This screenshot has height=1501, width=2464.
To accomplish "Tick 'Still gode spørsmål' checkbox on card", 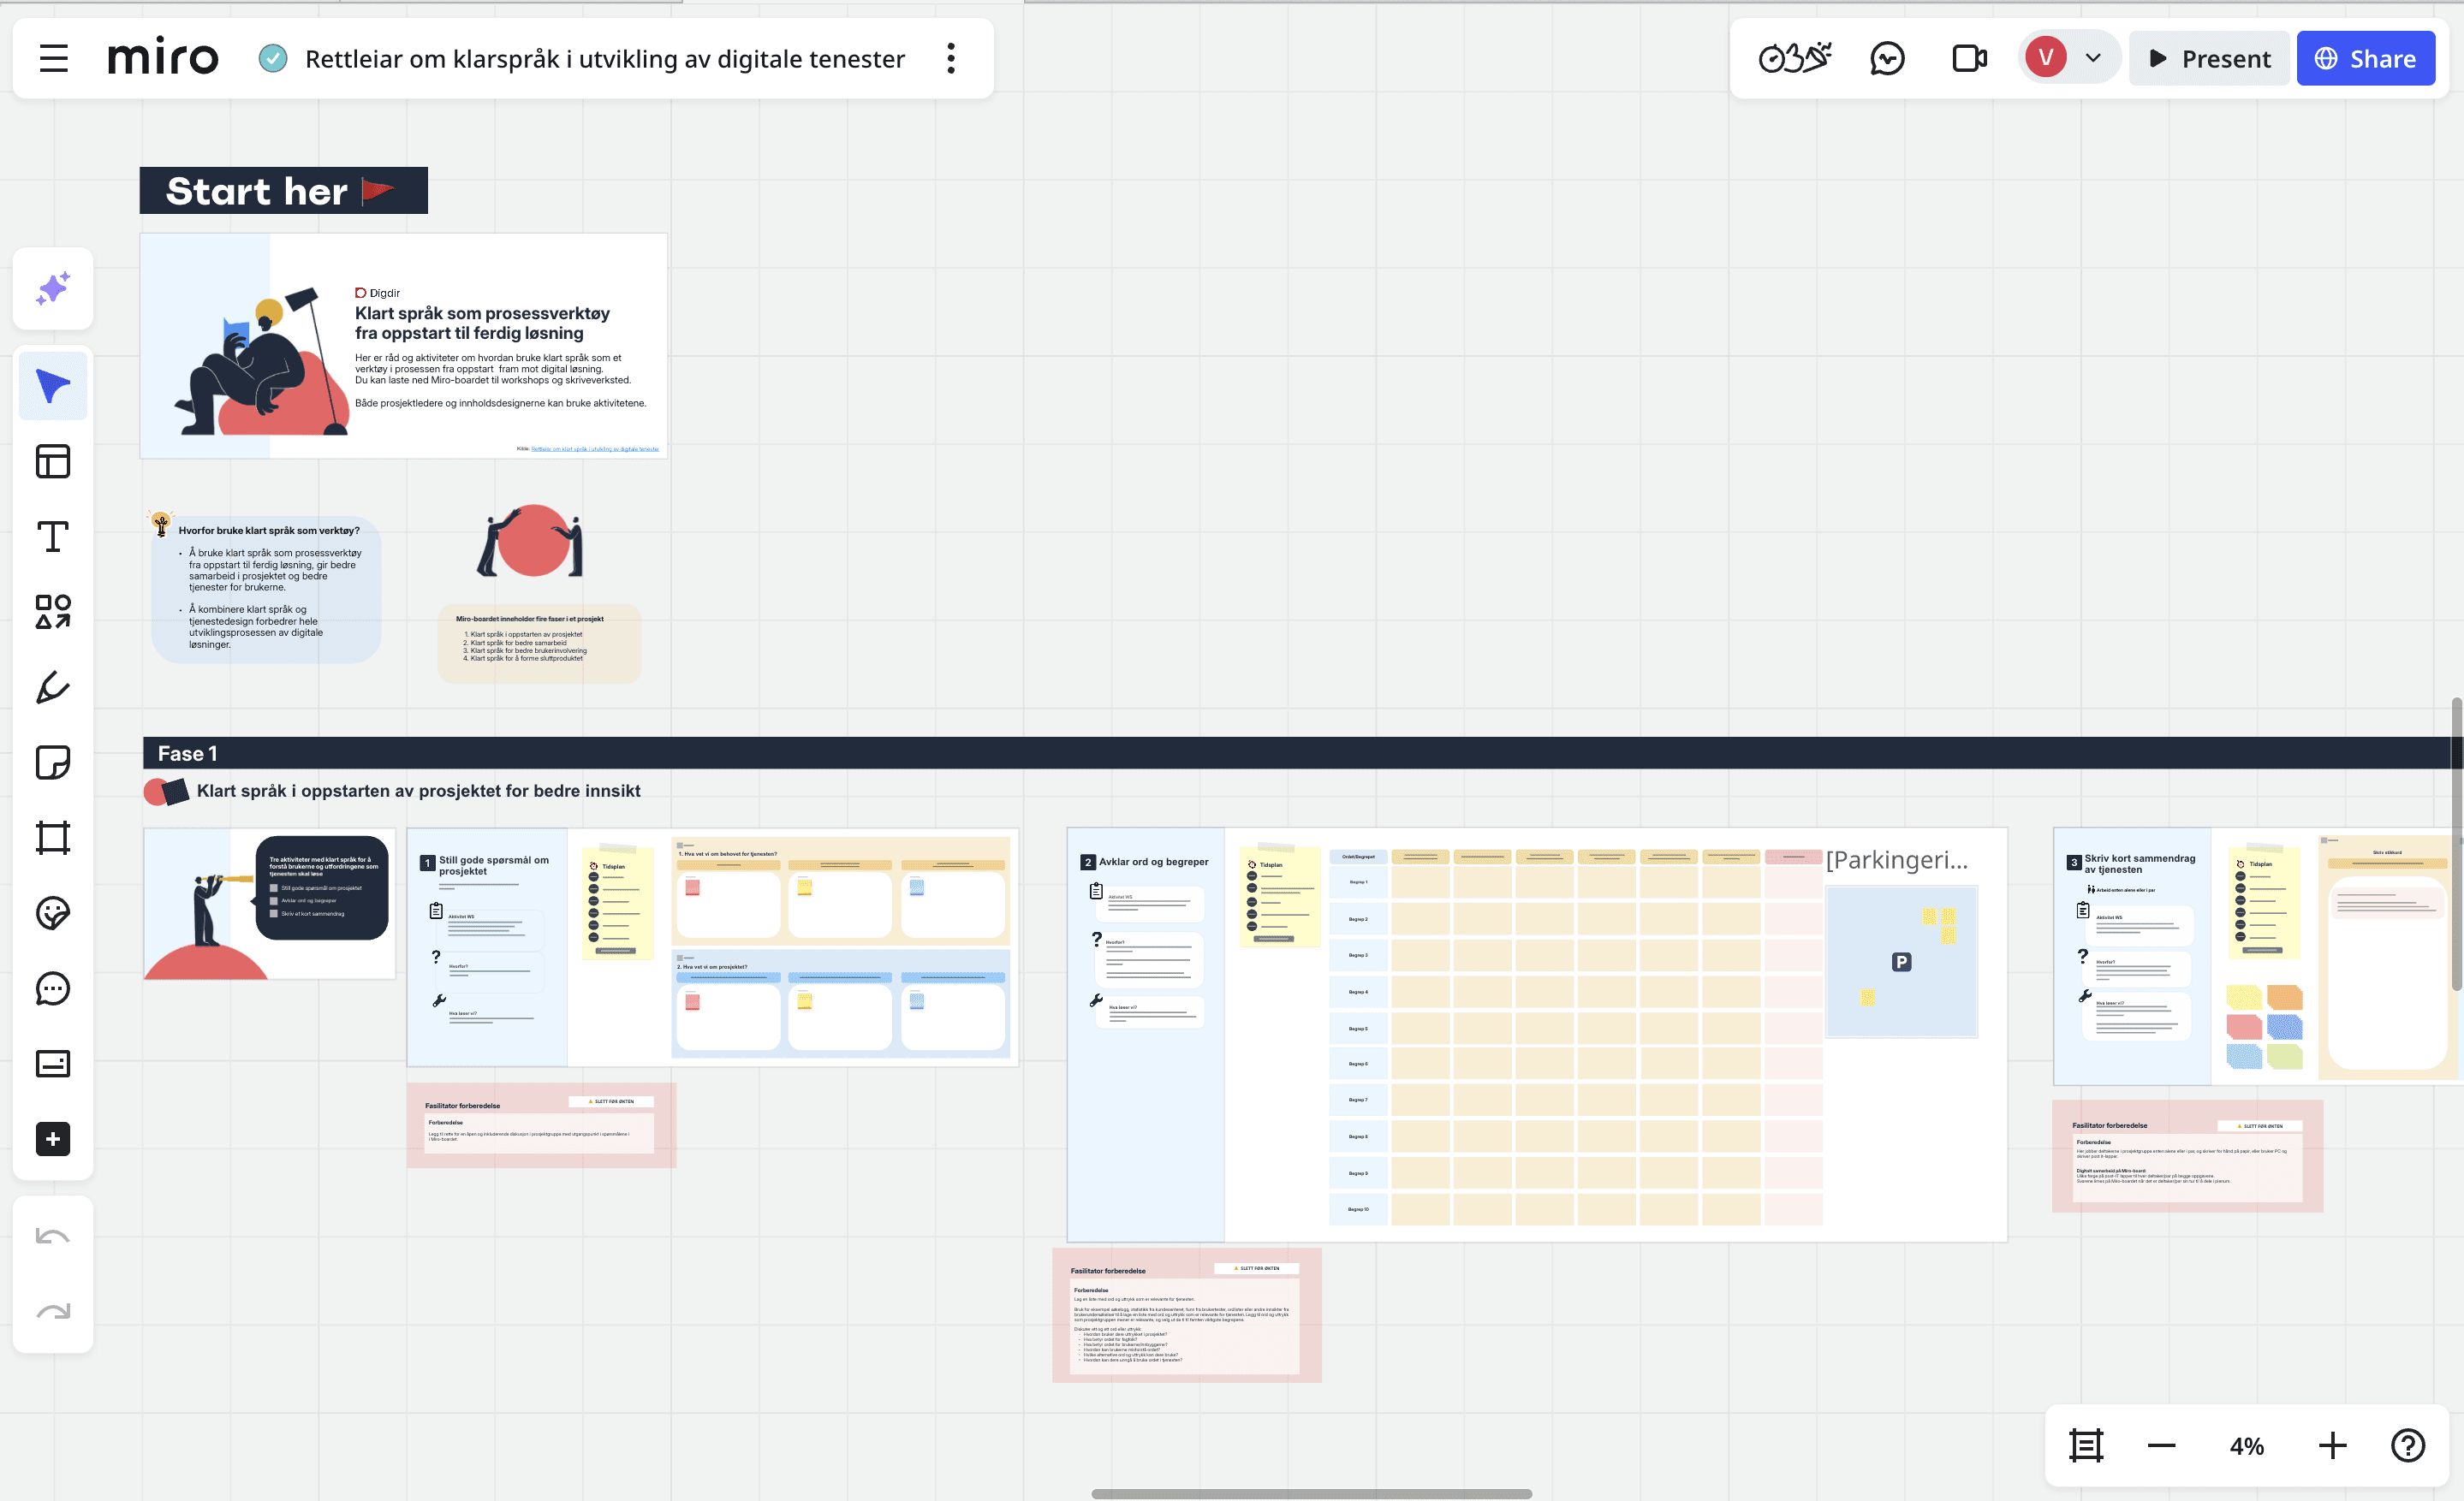I will (x=274, y=887).
